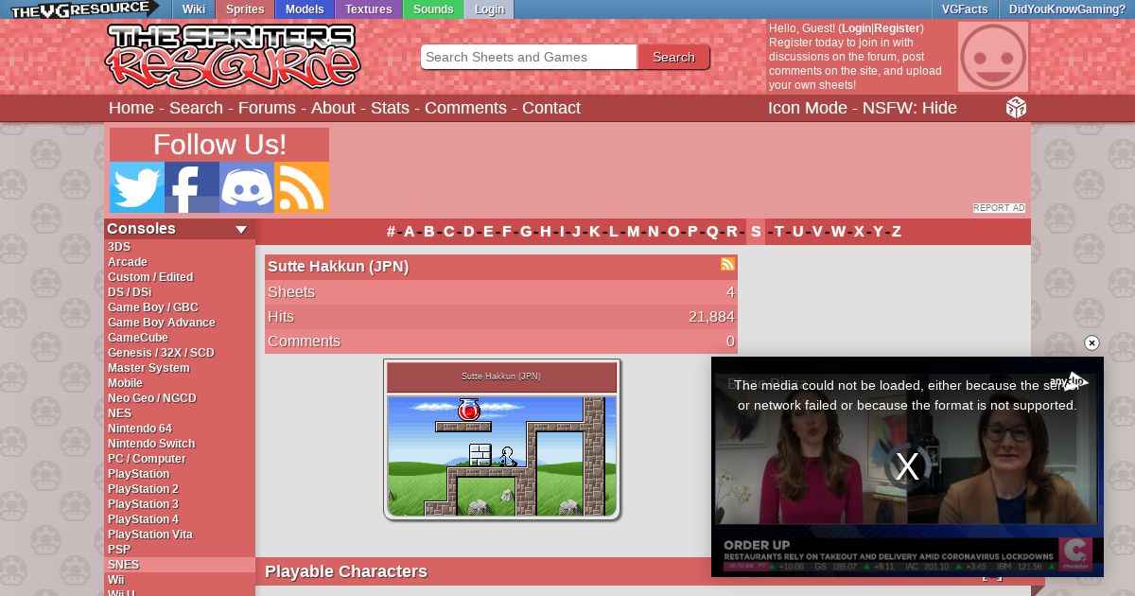Viewport: 1135px width, 596px height.
Task: Click the VG Resource logo in top bar
Action: (x=83, y=9)
